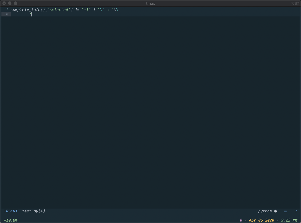
Task: Click the Apr 06 2020 date
Action: (x=261, y=220)
